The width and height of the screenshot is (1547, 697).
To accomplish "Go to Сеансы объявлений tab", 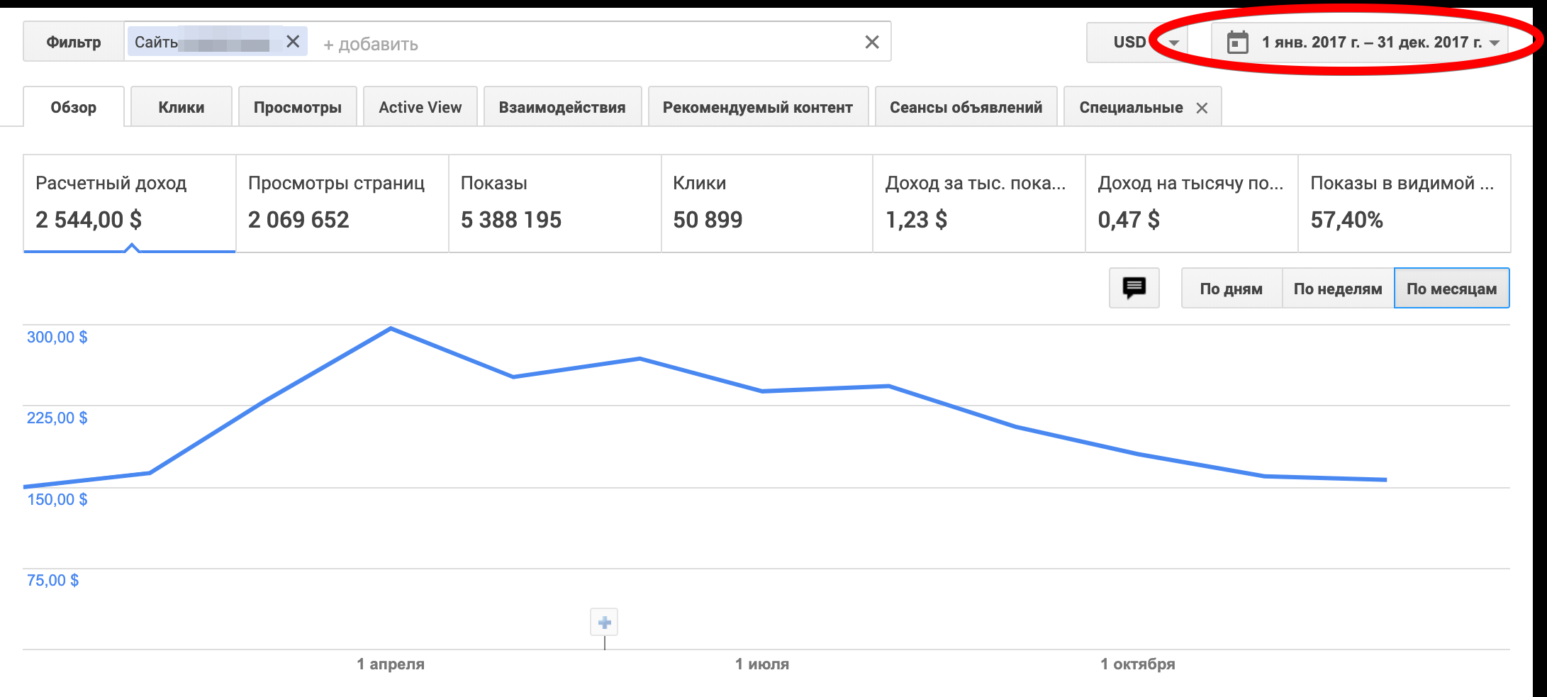I will [966, 108].
